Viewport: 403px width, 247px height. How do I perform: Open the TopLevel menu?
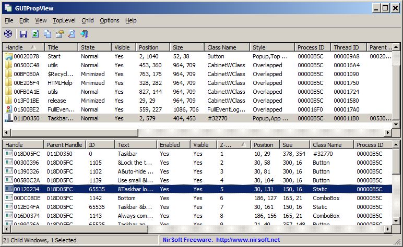(x=64, y=20)
